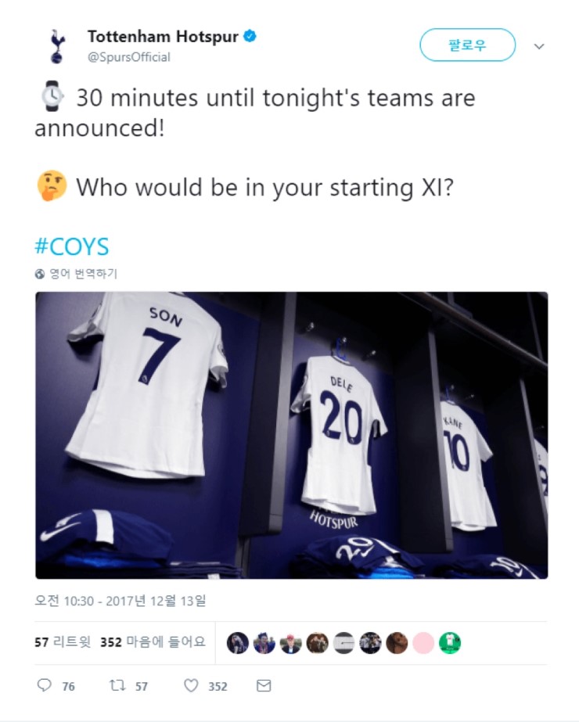Open the reply speech bubble icon
The image size is (579, 722).
click(45, 685)
